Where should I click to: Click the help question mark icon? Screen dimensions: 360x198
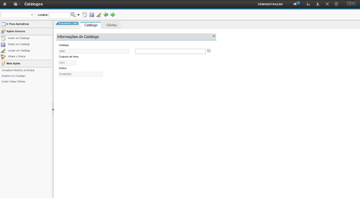[336, 4]
